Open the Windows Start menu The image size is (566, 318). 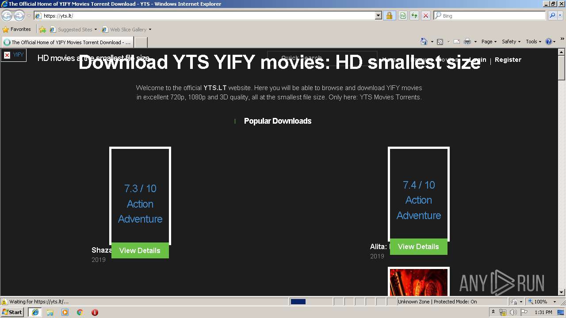pos(12,312)
